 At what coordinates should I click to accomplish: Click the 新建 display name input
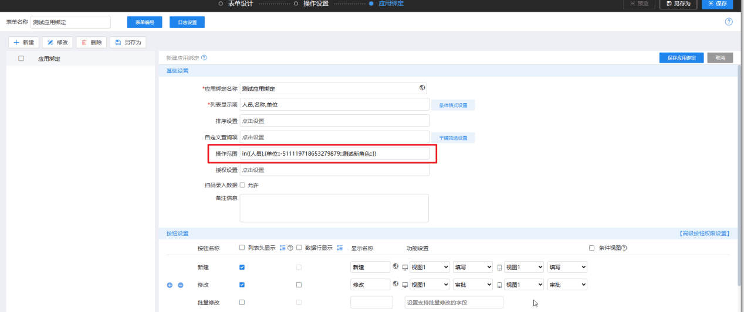coord(370,267)
